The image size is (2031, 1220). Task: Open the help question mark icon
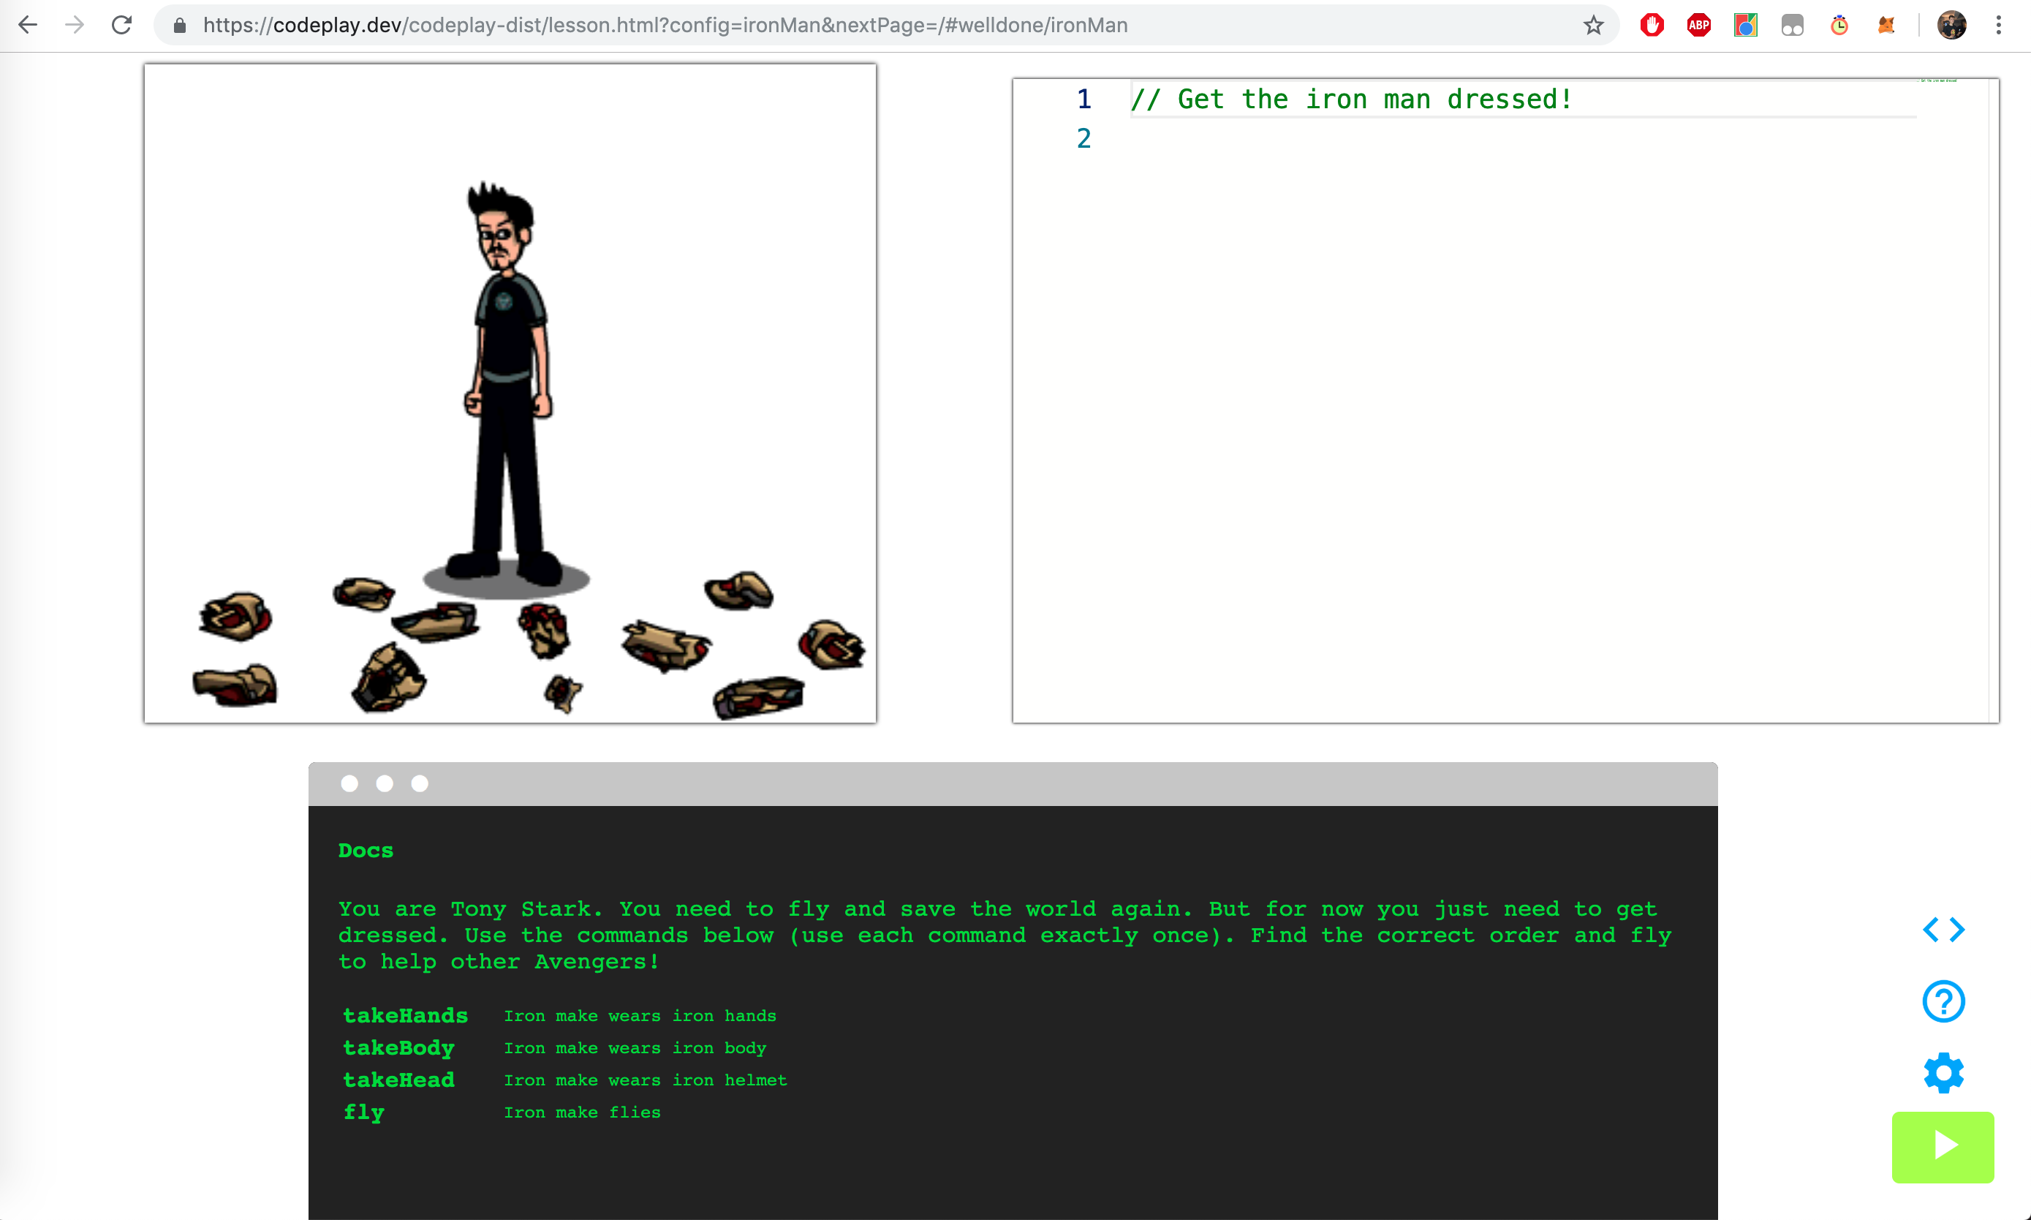pos(1943,1001)
